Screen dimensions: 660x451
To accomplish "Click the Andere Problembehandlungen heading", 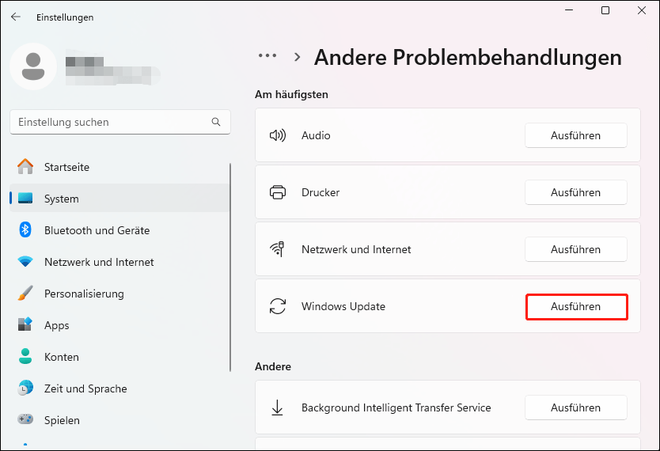I will click(x=468, y=57).
